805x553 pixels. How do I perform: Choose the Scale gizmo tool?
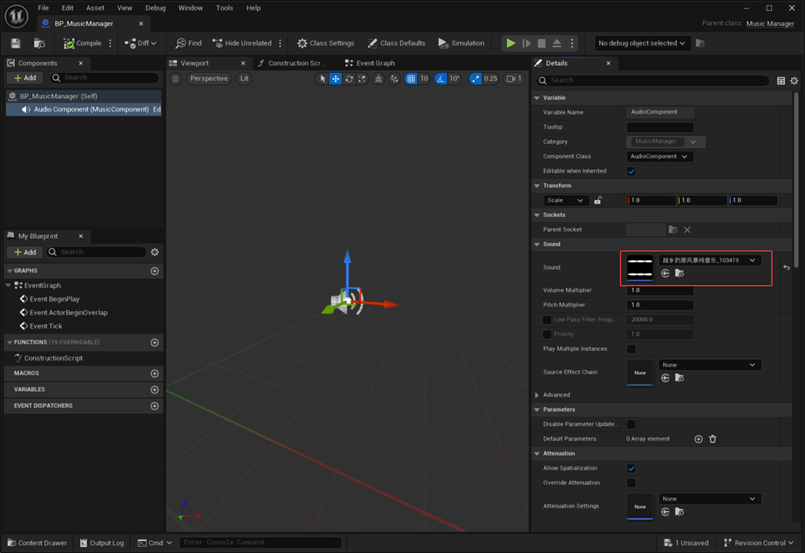pyautogui.click(x=362, y=79)
